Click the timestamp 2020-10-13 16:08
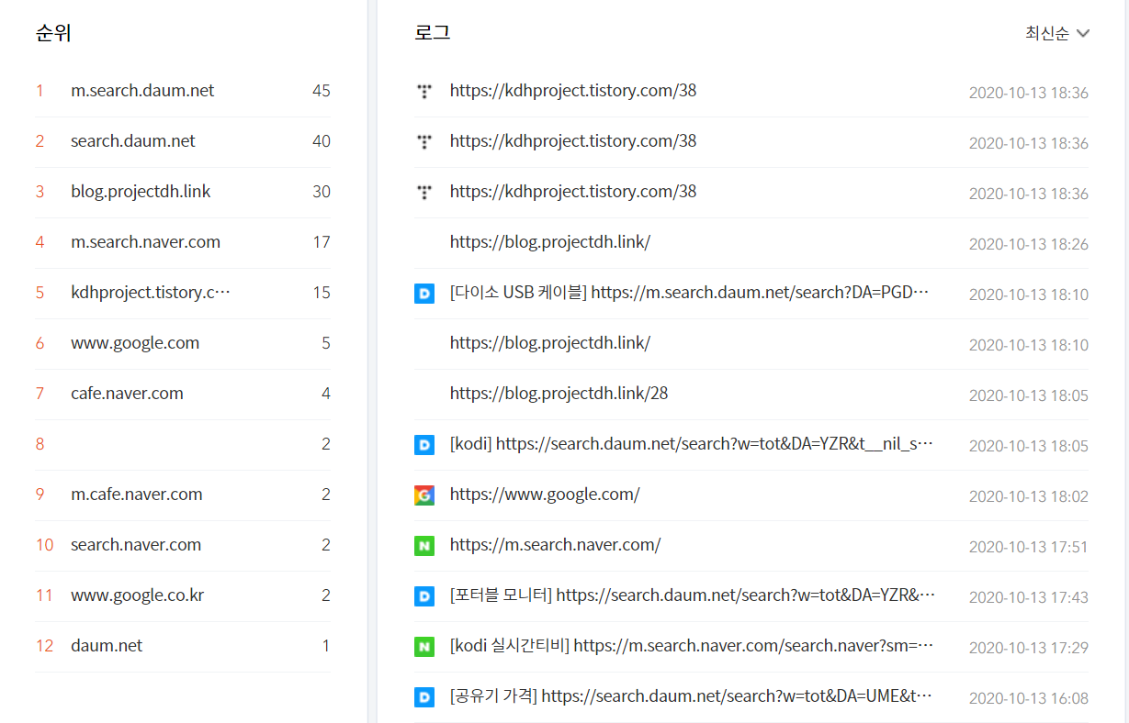1129x723 pixels. [1029, 698]
